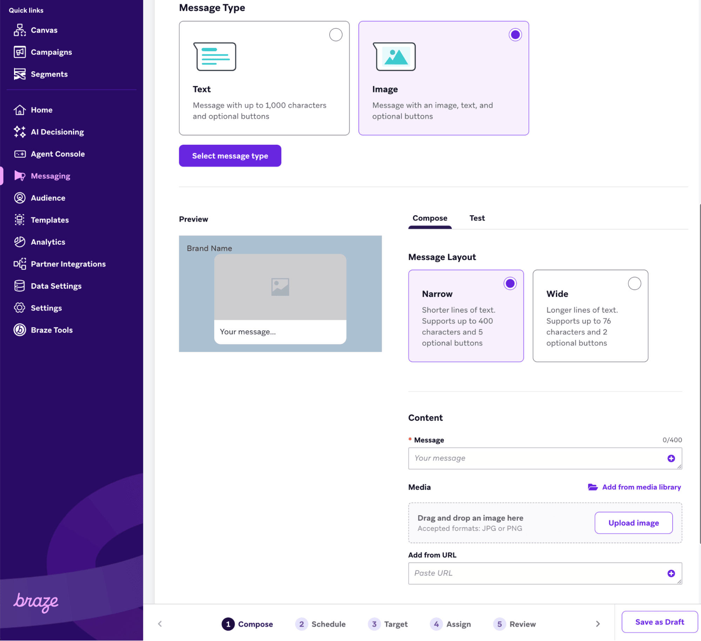Switch to the Test tab

(x=477, y=218)
